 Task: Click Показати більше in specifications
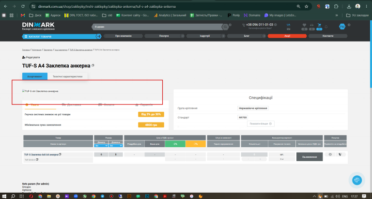tap(261, 123)
